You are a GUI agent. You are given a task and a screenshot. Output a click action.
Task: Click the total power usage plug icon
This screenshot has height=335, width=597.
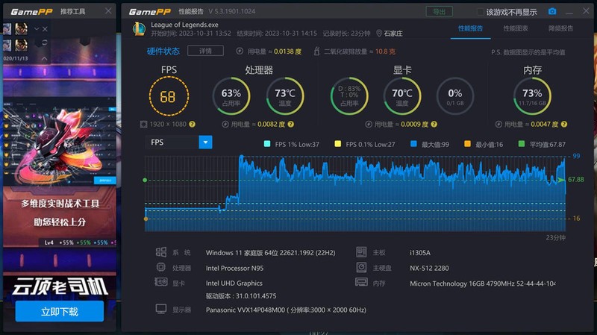pyautogui.click(x=240, y=51)
